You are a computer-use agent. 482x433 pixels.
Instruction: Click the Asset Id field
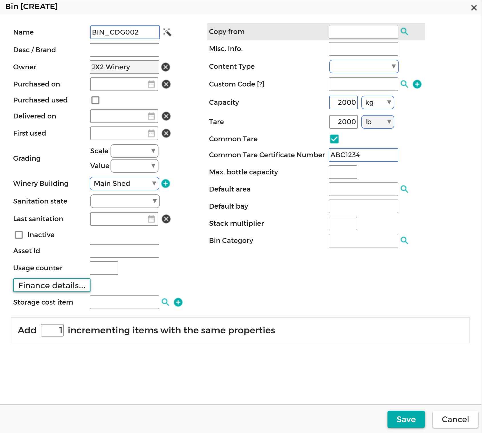pos(124,251)
